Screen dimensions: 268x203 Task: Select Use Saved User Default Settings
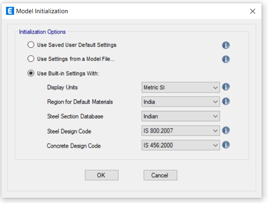point(31,45)
